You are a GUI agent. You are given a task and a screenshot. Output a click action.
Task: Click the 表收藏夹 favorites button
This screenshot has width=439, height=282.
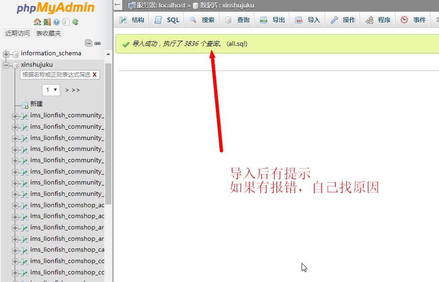pyautogui.click(x=49, y=33)
